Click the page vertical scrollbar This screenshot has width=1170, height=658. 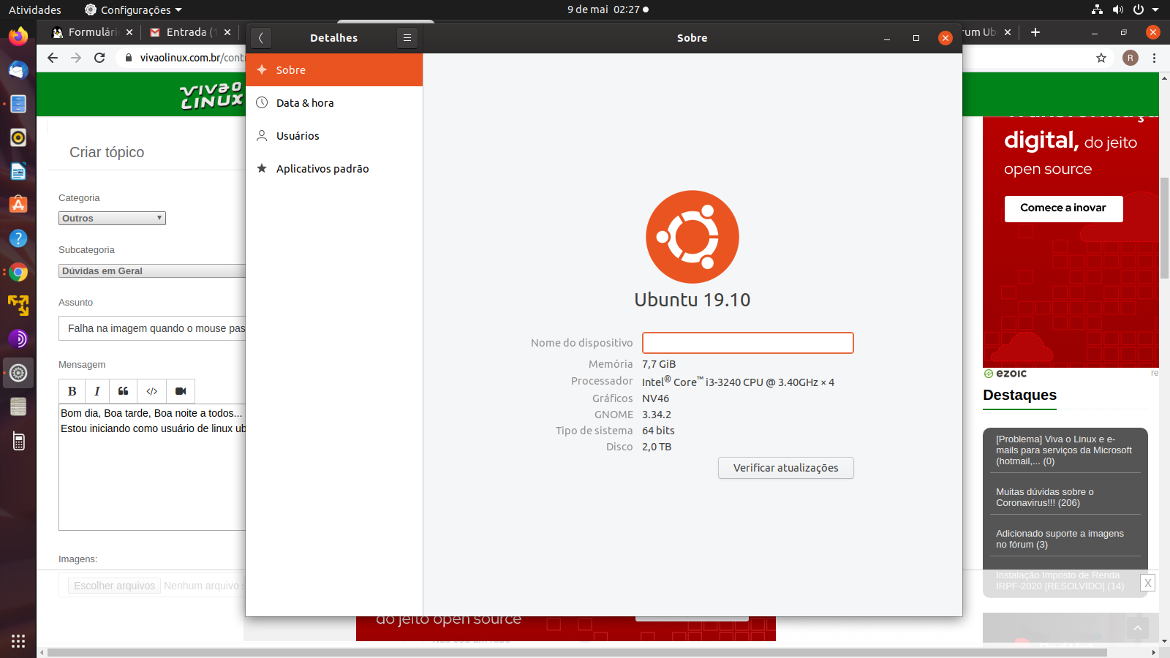pos(1164,228)
